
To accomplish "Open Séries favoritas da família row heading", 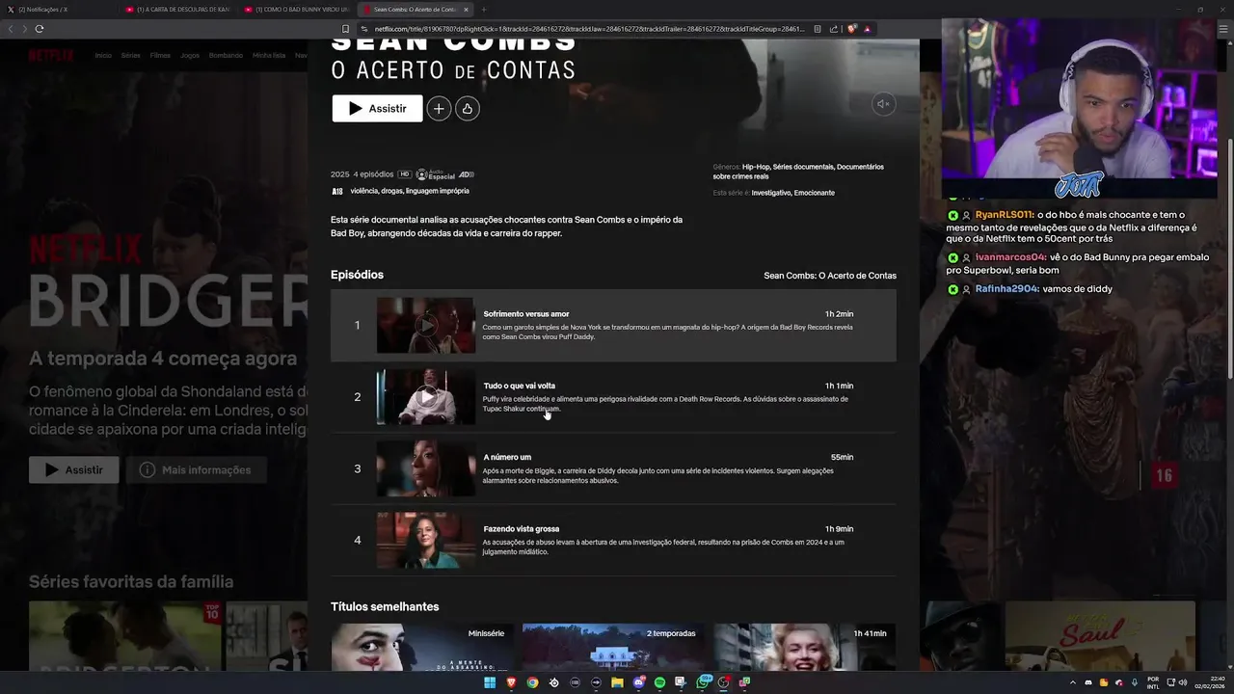I will 131,581.
